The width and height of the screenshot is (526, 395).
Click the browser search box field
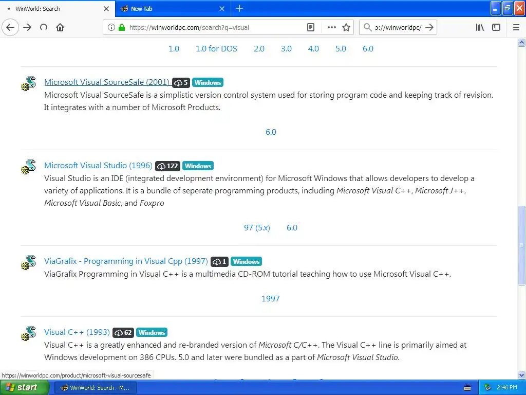click(398, 27)
